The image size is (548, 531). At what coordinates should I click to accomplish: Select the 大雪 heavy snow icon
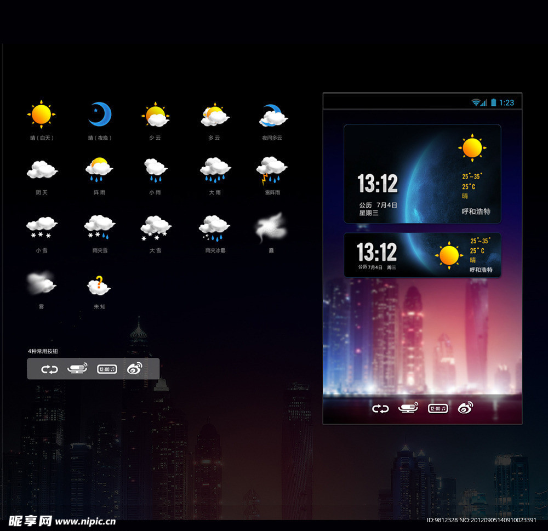(x=156, y=229)
